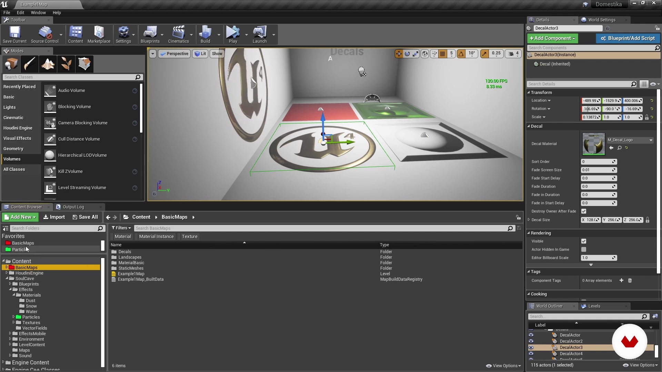Toggle visibility of DecalActor2 in outliner
This screenshot has width=662, height=372.
pyautogui.click(x=531, y=341)
